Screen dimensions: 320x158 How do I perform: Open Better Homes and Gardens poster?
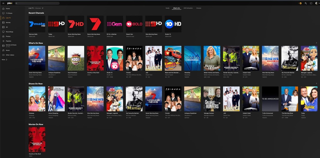pos(212,58)
